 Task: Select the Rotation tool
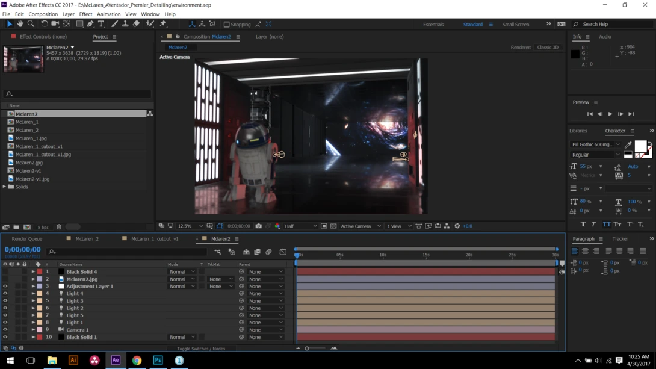[45, 24]
